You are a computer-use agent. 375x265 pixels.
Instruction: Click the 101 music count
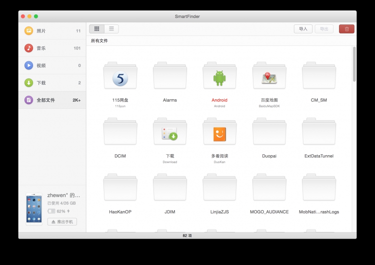pyautogui.click(x=77, y=48)
